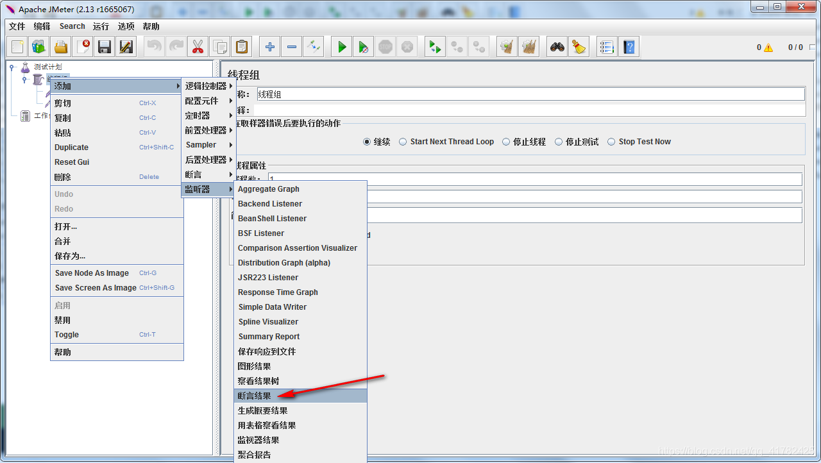Click the Save As toolbar icon

coord(126,47)
